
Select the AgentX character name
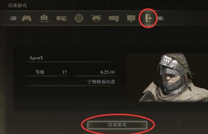click(36, 58)
